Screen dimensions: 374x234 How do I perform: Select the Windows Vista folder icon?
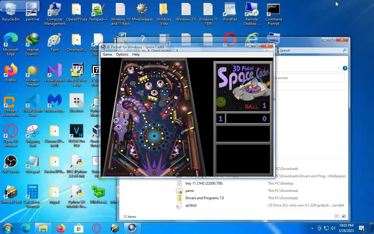[164, 14]
